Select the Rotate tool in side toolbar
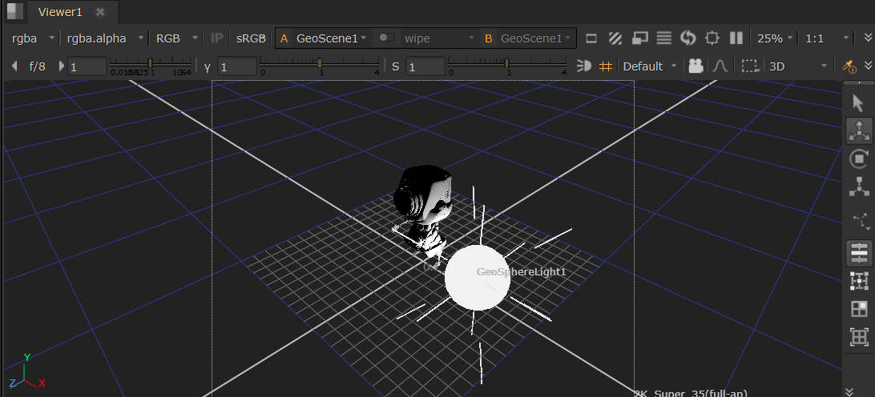Image resolution: width=875 pixels, height=397 pixels. point(859,158)
